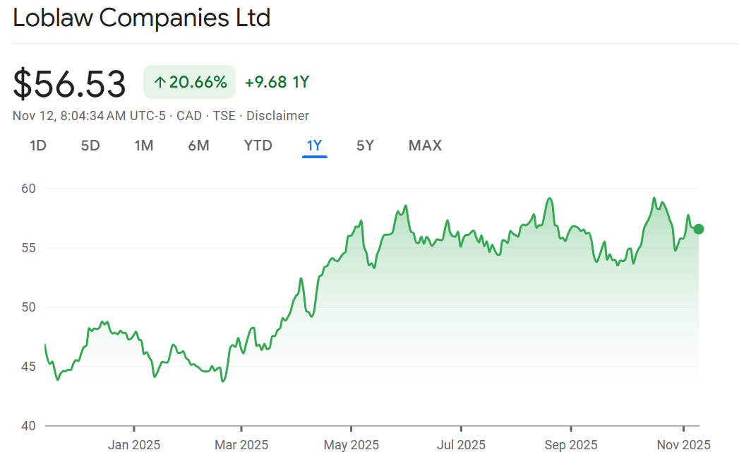Click the 60 price gridline label
Image resolution: width=739 pixels, height=462 pixels.
(x=28, y=189)
